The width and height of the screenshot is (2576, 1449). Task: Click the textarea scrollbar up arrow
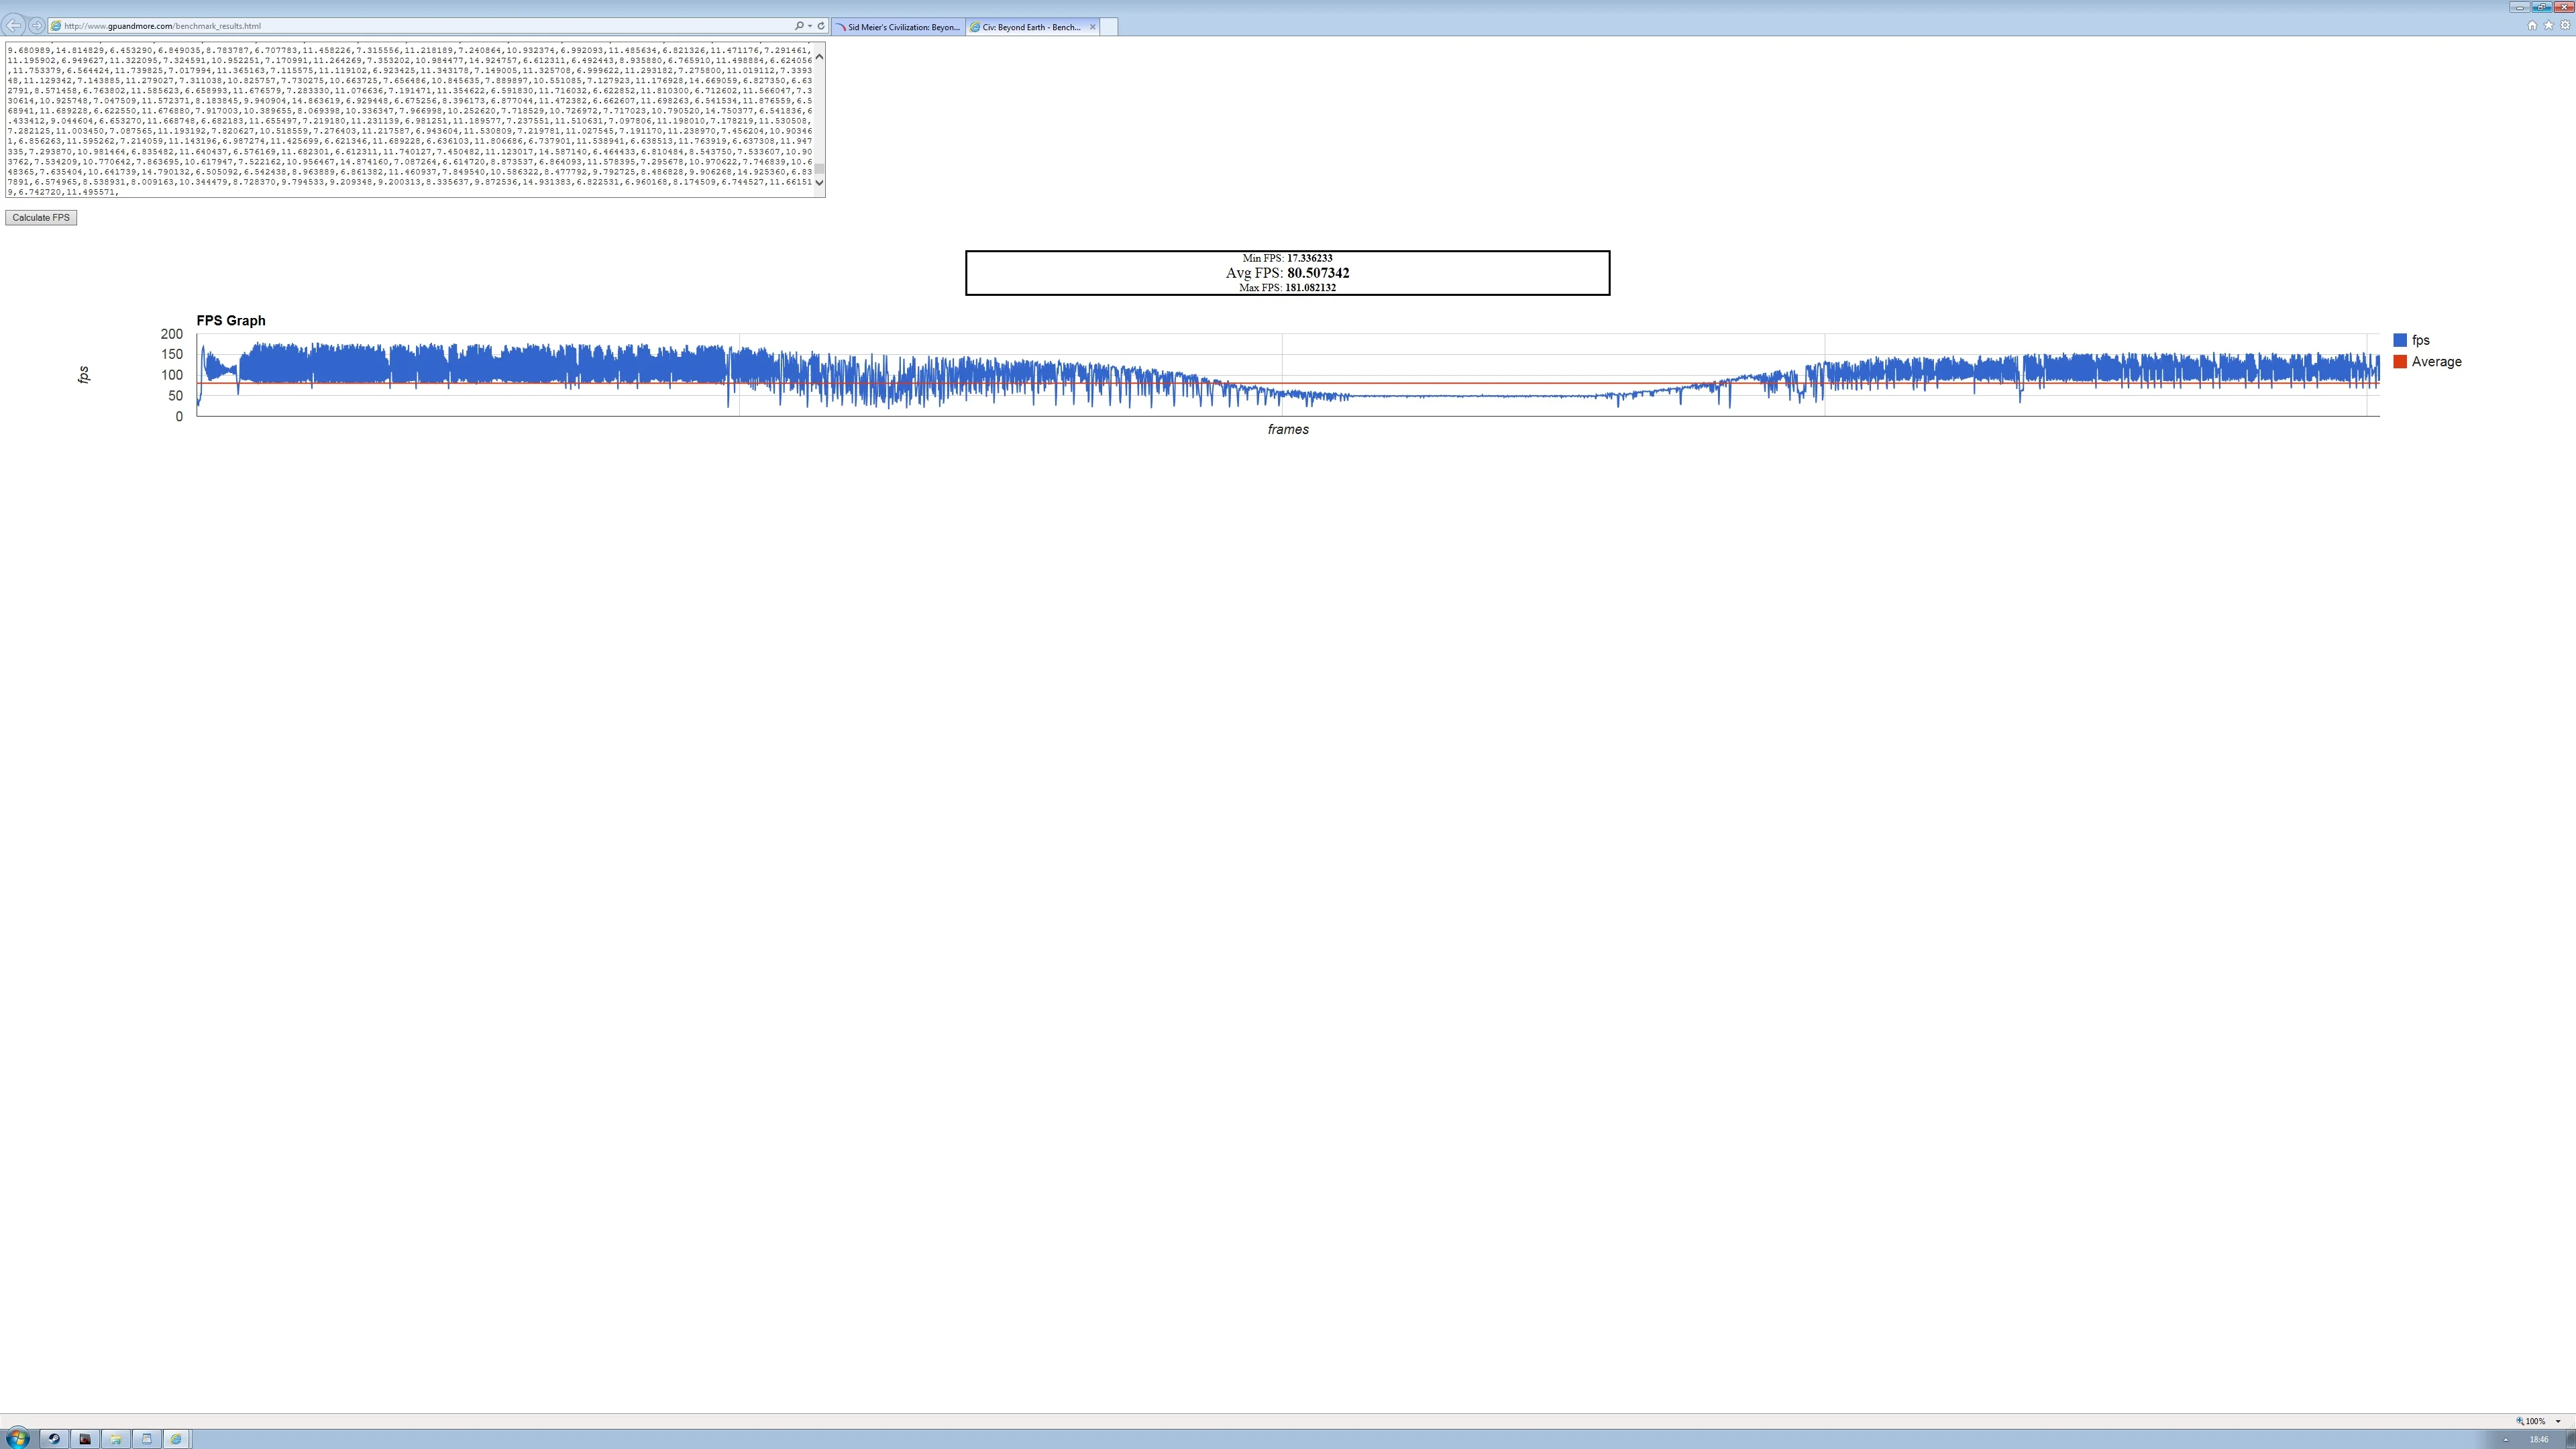(x=819, y=57)
